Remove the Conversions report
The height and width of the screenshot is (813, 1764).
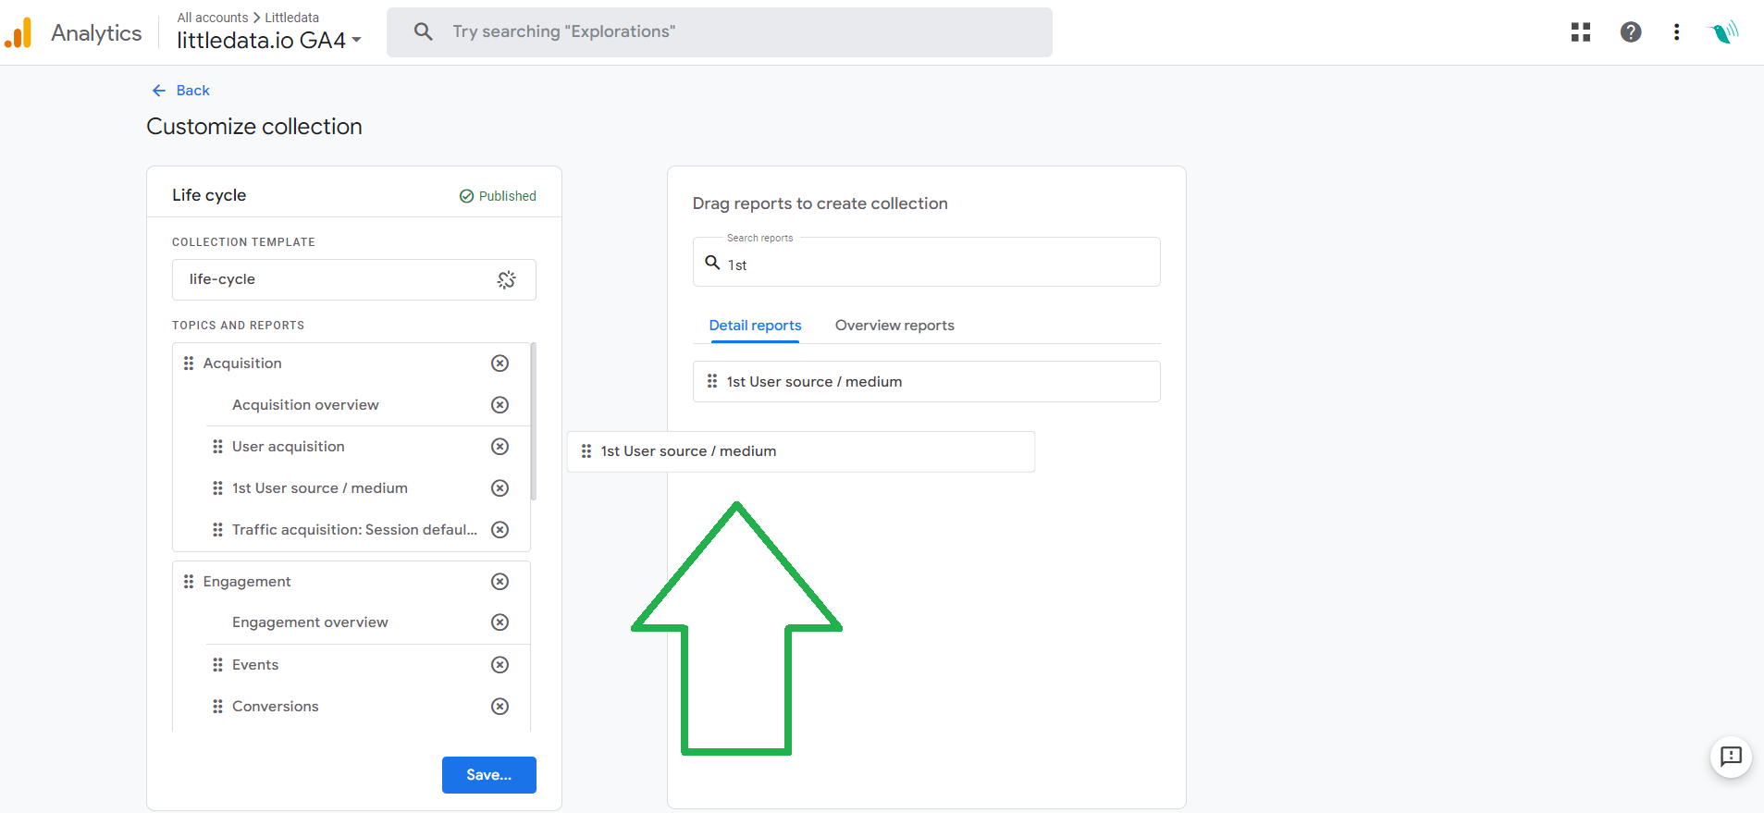[x=500, y=707]
